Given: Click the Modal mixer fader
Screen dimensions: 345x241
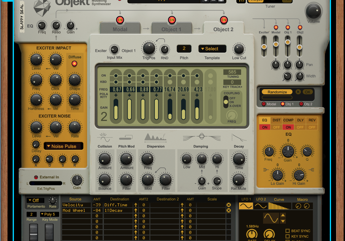Looking at the screenshot, I should [276, 44].
